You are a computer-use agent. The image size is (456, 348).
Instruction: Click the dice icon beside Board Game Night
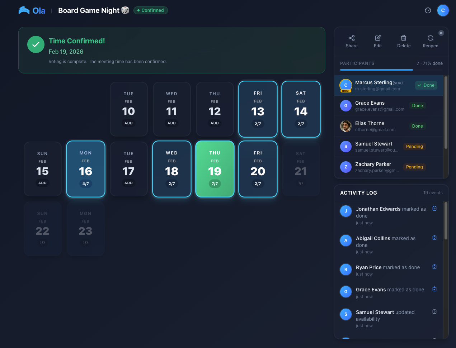(x=125, y=10)
